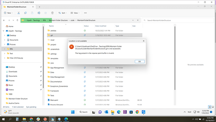Expand address bar history dropdown
The image size is (216, 122).
[x=133, y=20]
